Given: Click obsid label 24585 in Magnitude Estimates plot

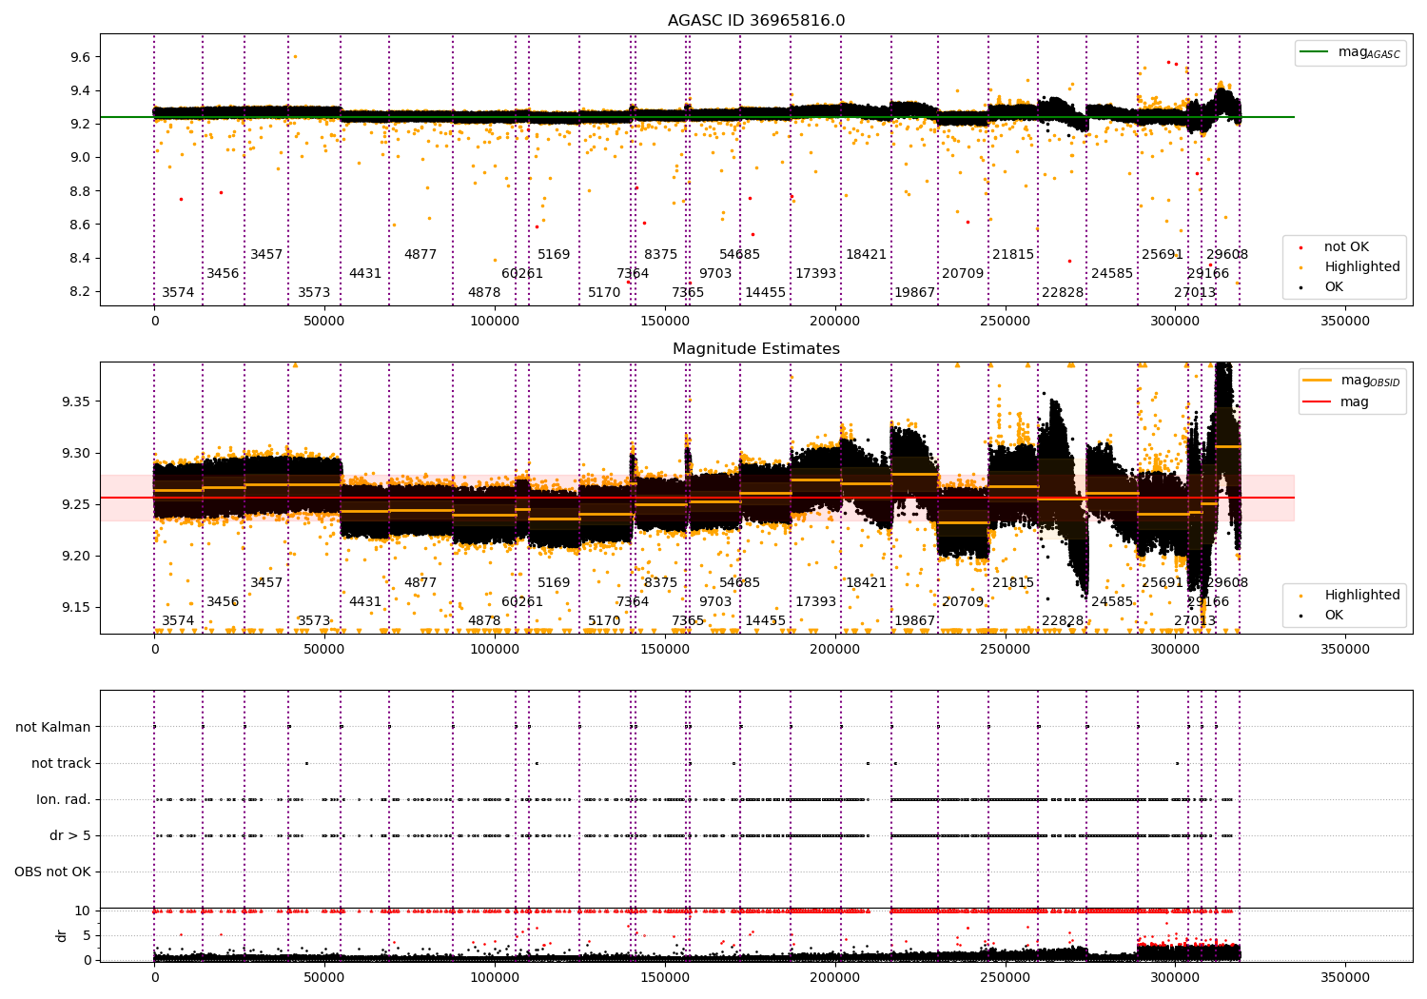Looking at the screenshot, I should (1112, 602).
